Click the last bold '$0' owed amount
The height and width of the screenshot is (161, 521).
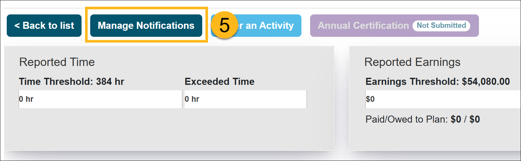tap(474, 119)
